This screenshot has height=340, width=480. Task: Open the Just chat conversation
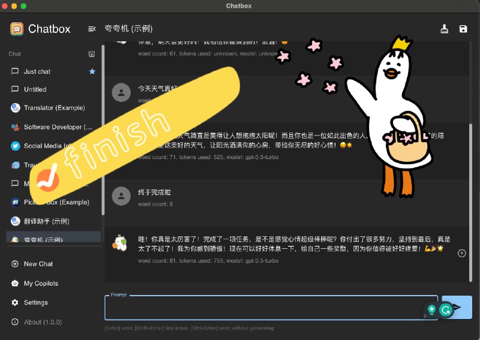click(x=53, y=71)
